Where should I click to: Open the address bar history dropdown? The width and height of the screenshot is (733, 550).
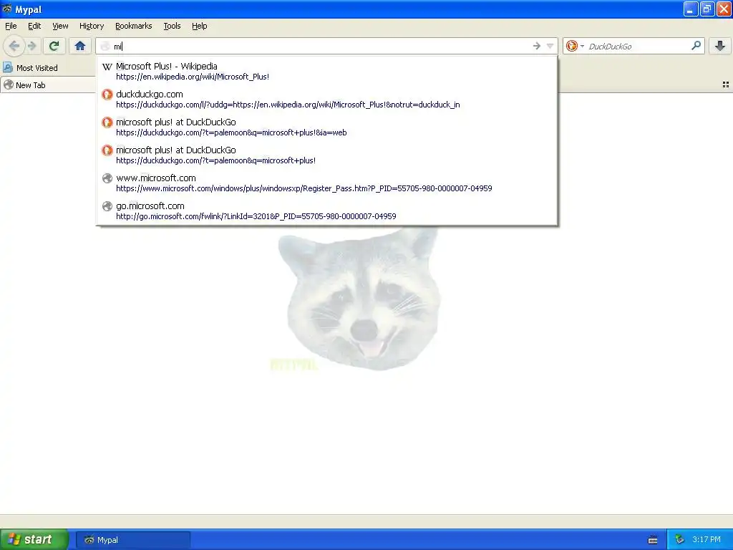pyautogui.click(x=550, y=46)
